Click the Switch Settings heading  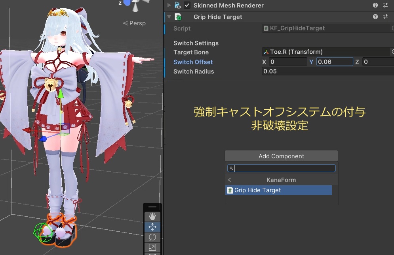coord(196,43)
